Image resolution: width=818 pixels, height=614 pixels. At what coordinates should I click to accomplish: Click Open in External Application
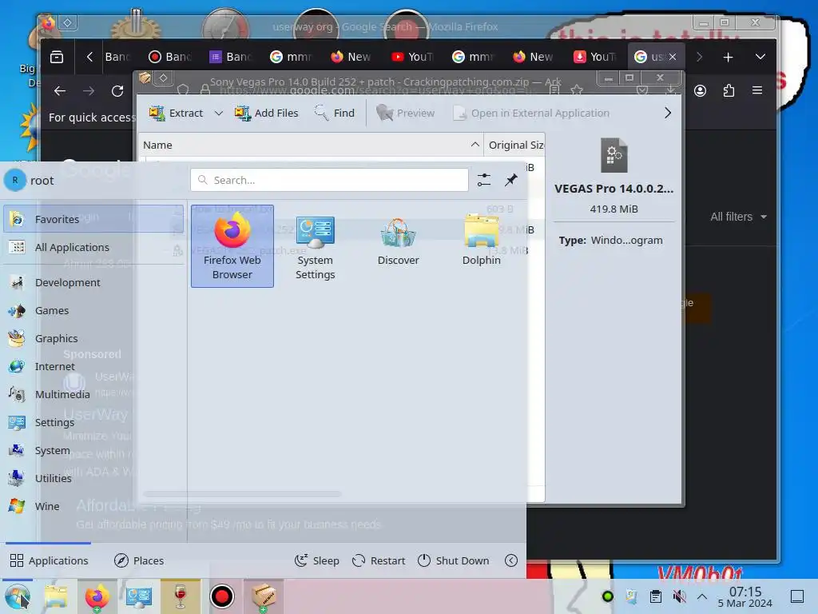(x=531, y=113)
